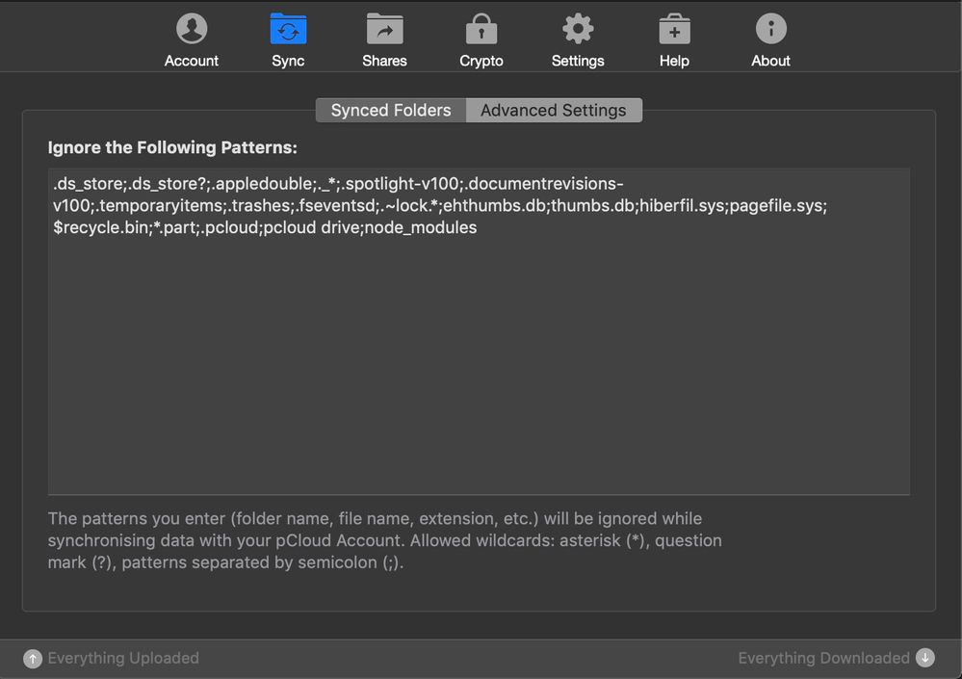Open the Shares folder icon
Viewport: 962px width, 679px height.
(x=384, y=30)
